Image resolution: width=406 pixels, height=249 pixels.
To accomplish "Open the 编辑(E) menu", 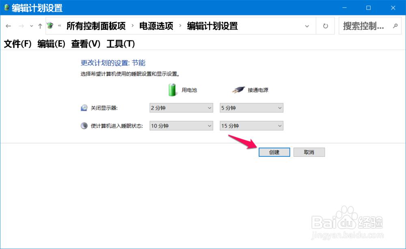I will [x=51, y=44].
